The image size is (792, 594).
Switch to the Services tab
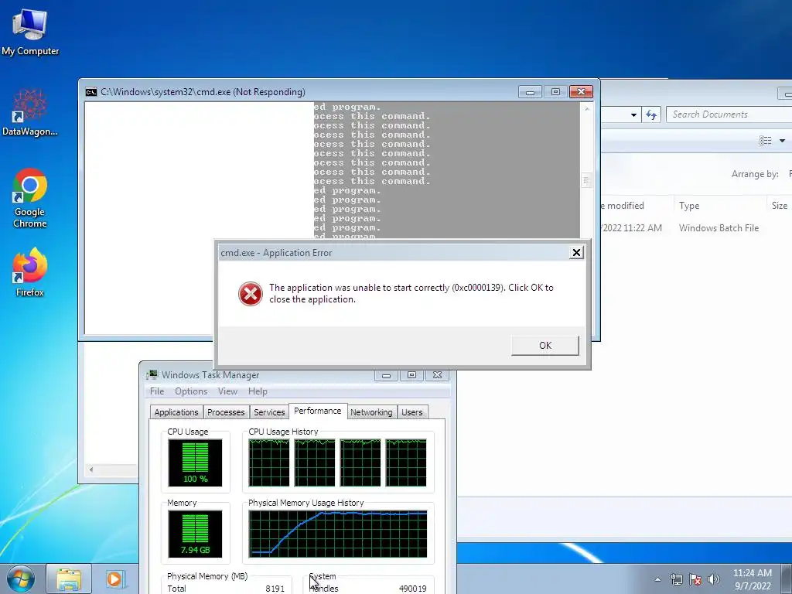[x=269, y=412]
